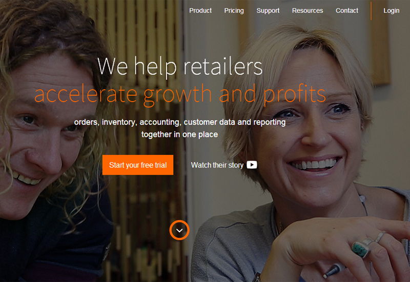Viewport: 410px width, 282px height.
Task: Click the Login link
Action: (392, 10)
